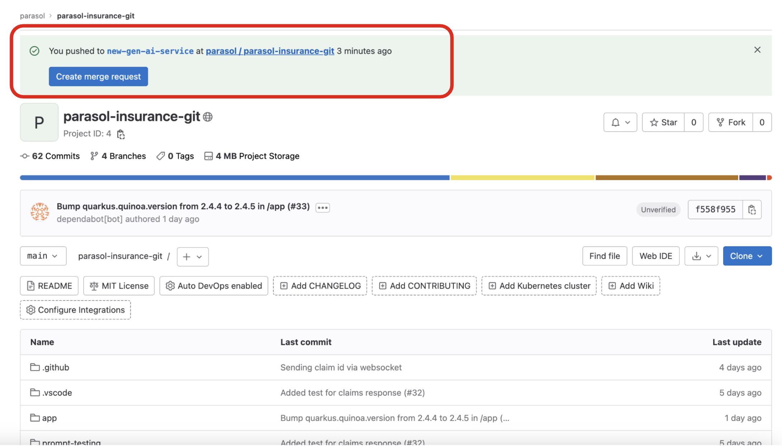Click the Name column header
782x446 pixels.
42,342
